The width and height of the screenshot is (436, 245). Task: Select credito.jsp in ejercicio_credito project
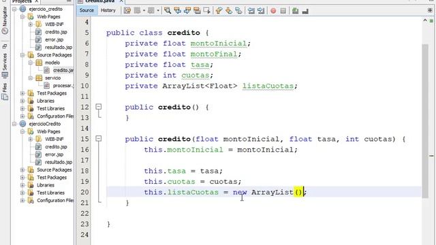[x=56, y=32]
